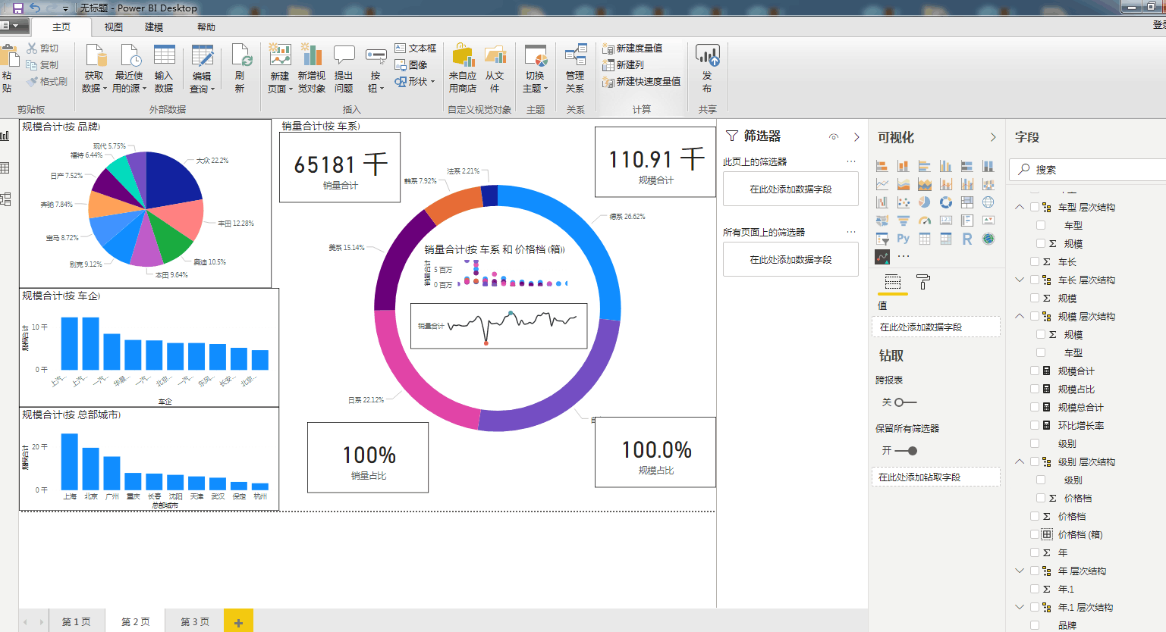This screenshot has height=632, width=1166.
Task: Collapse the 车型 层次结构 hierarchy
Action: click(1020, 207)
